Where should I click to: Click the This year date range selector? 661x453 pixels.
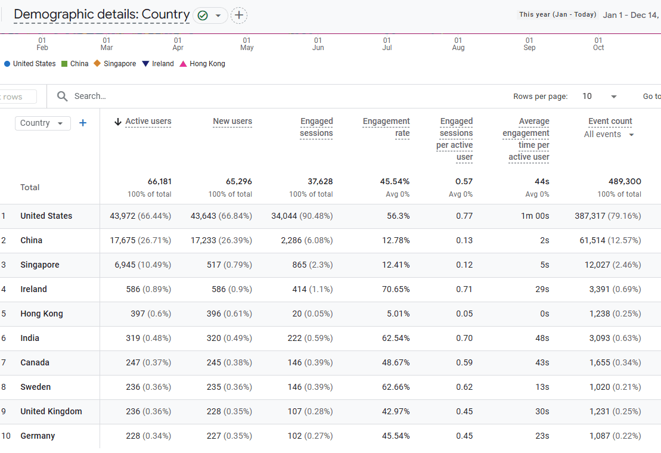558,15
